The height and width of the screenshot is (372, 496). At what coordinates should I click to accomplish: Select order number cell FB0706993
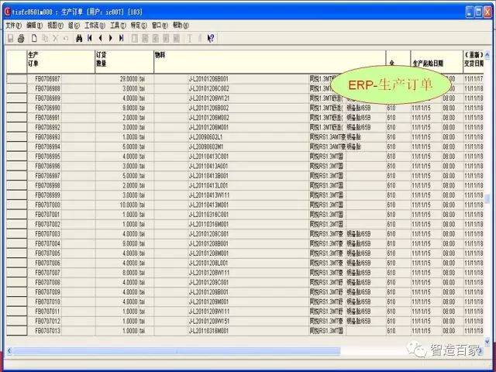pos(47,137)
